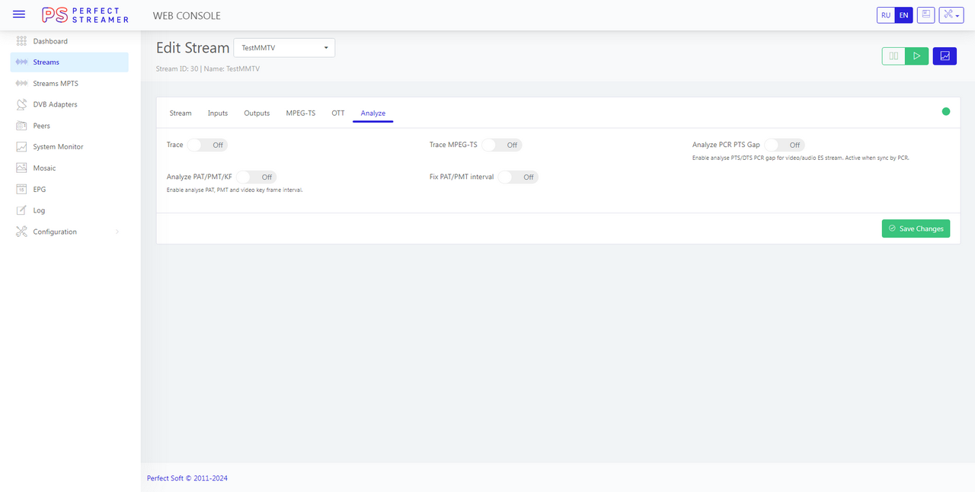Click the save disk icon in header
The width and height of the screenshot is (975, 492).
click(x=925, y=15)
